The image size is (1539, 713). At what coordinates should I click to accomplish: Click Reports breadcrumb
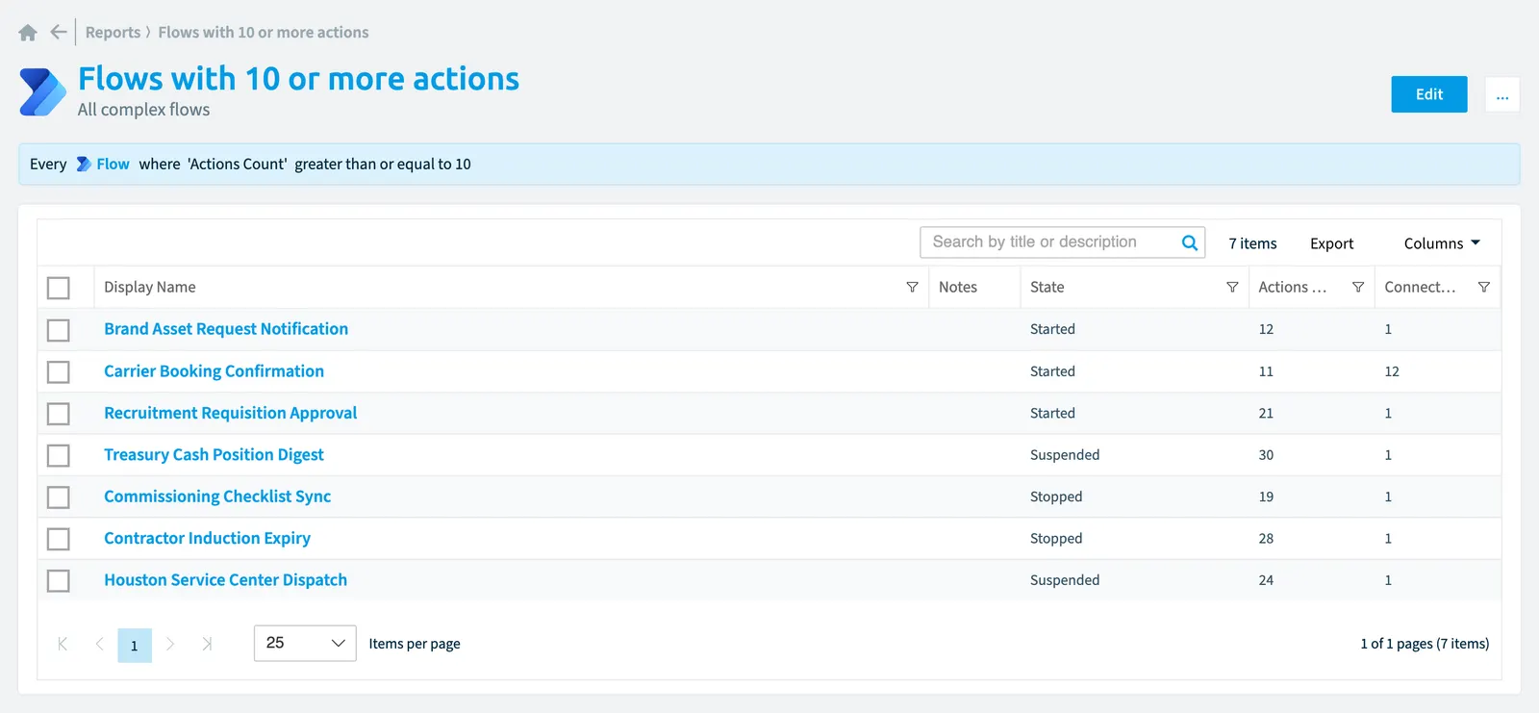coord(113,32)
